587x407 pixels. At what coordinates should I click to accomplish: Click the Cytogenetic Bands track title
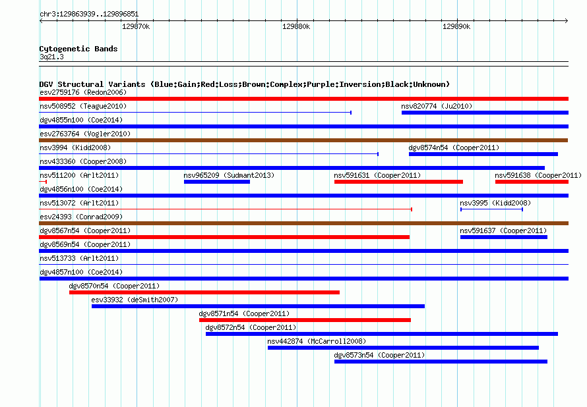pyautogui.click(x=78, y=49)
